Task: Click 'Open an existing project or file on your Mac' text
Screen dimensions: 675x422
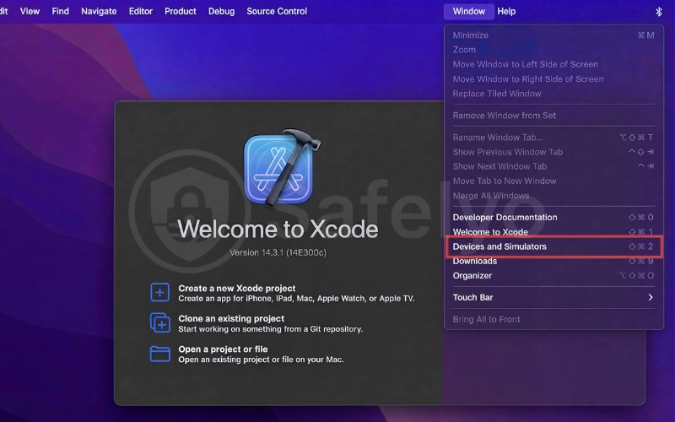Action: [x=261, y=360]
